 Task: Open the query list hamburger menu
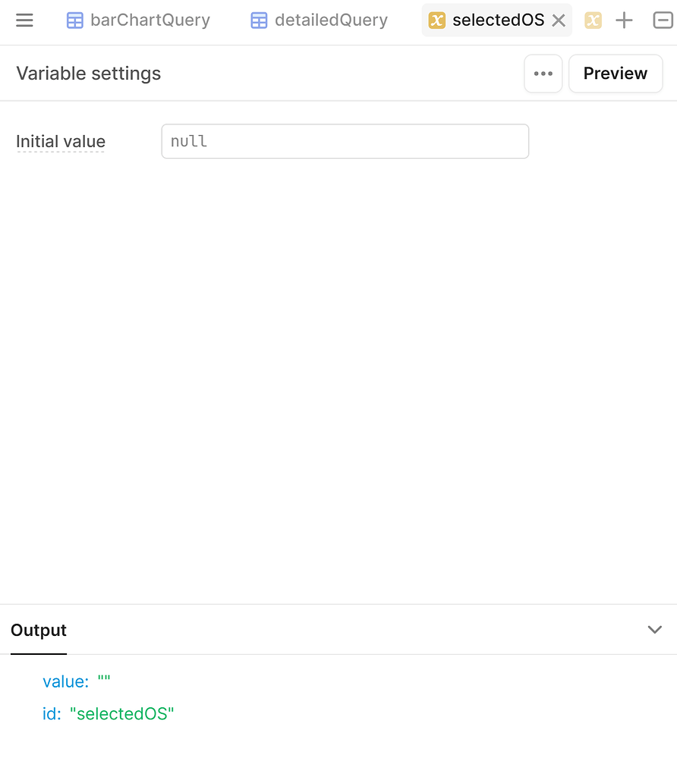click(x=25, y=20)
